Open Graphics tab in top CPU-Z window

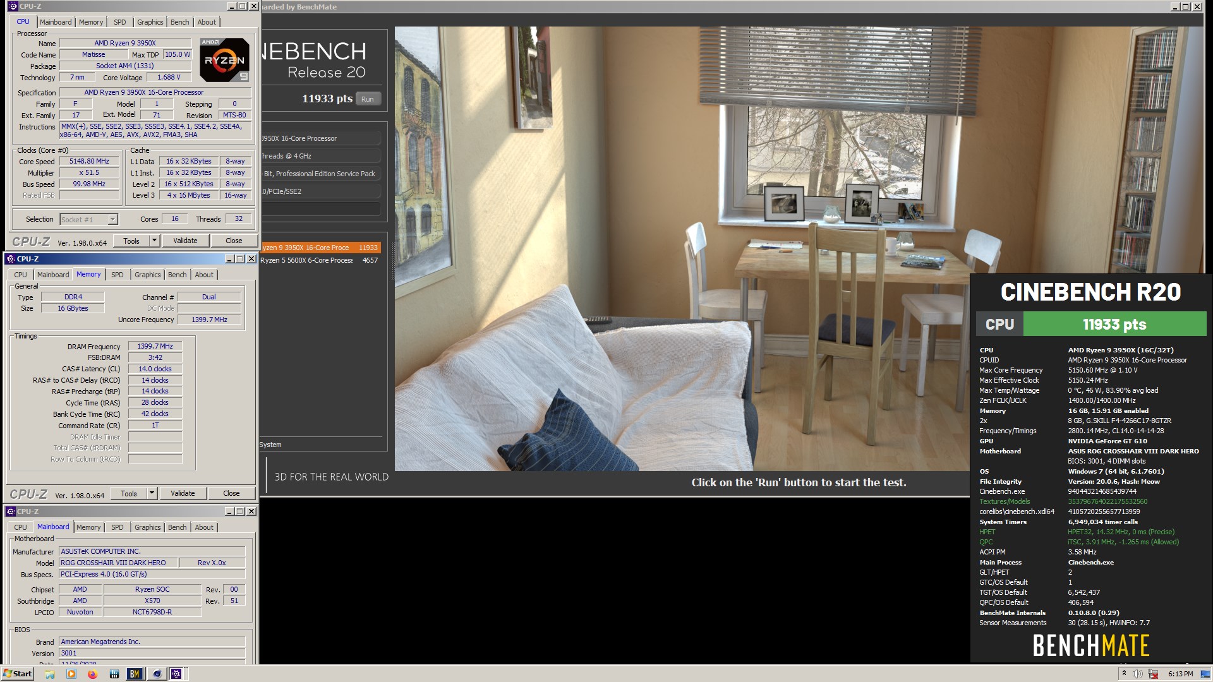tap(150, 22)
